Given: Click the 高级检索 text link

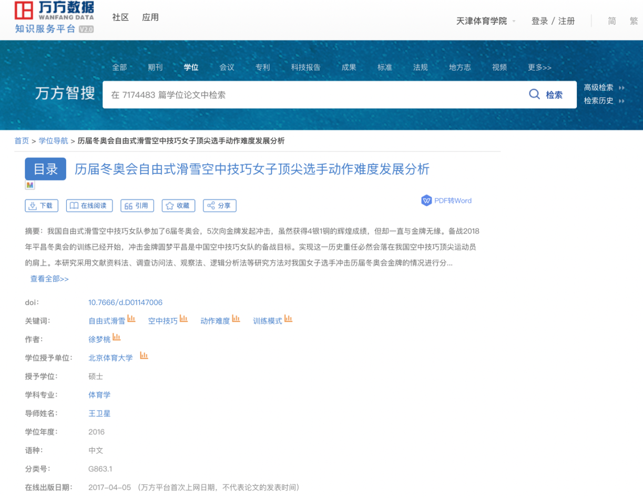Looking at the screenshot, I should 598,88.
